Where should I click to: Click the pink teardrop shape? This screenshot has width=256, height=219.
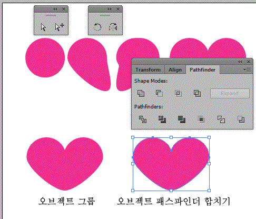coord(89,64)
